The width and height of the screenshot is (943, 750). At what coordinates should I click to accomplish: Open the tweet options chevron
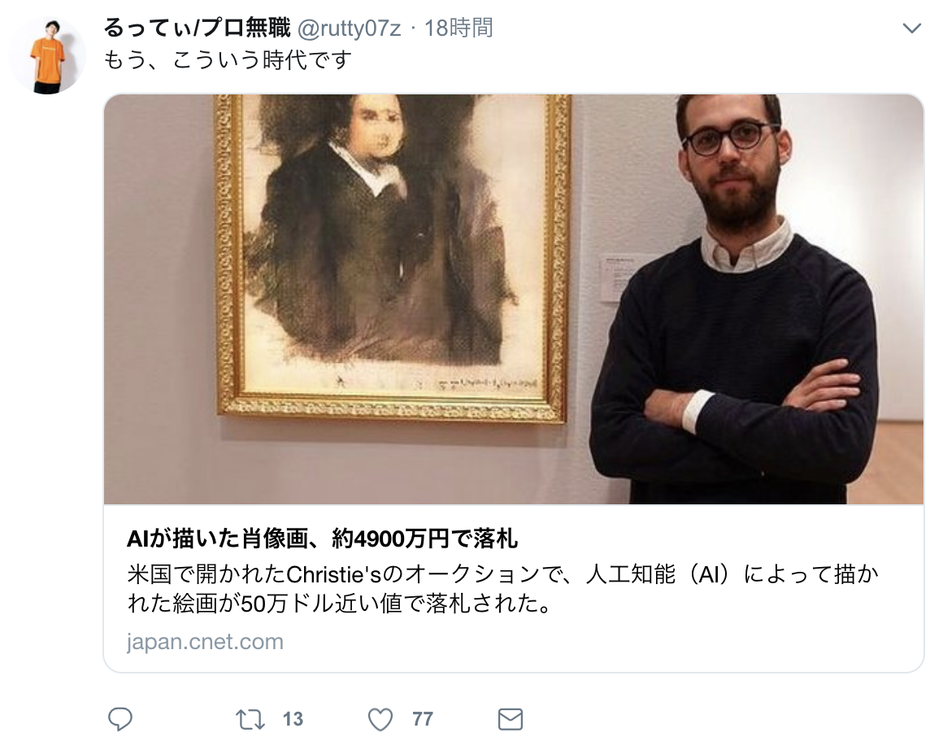(x=912, y=28)
